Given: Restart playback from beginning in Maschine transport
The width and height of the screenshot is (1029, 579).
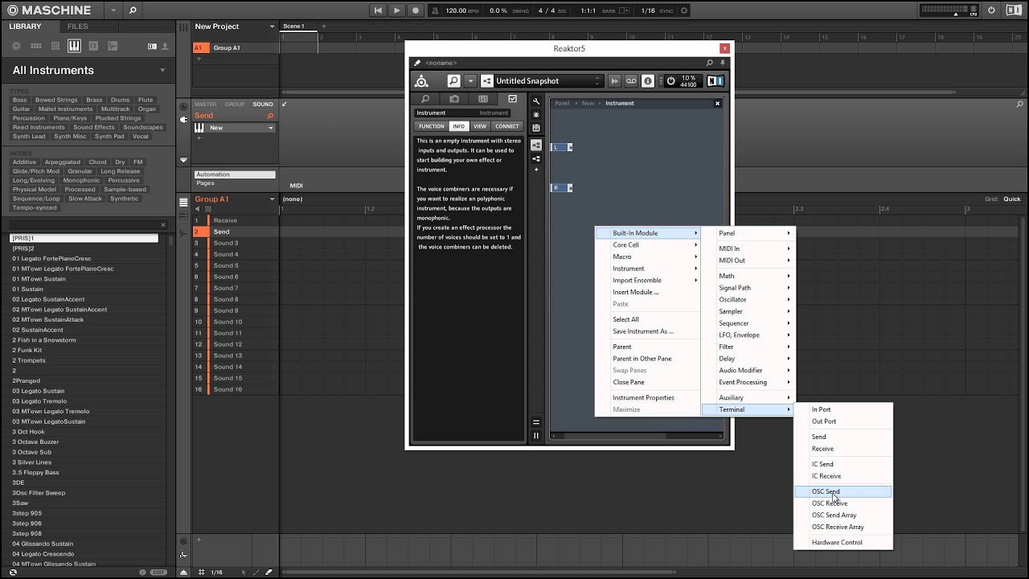Looking at the screenshot, I should (378, 10).
